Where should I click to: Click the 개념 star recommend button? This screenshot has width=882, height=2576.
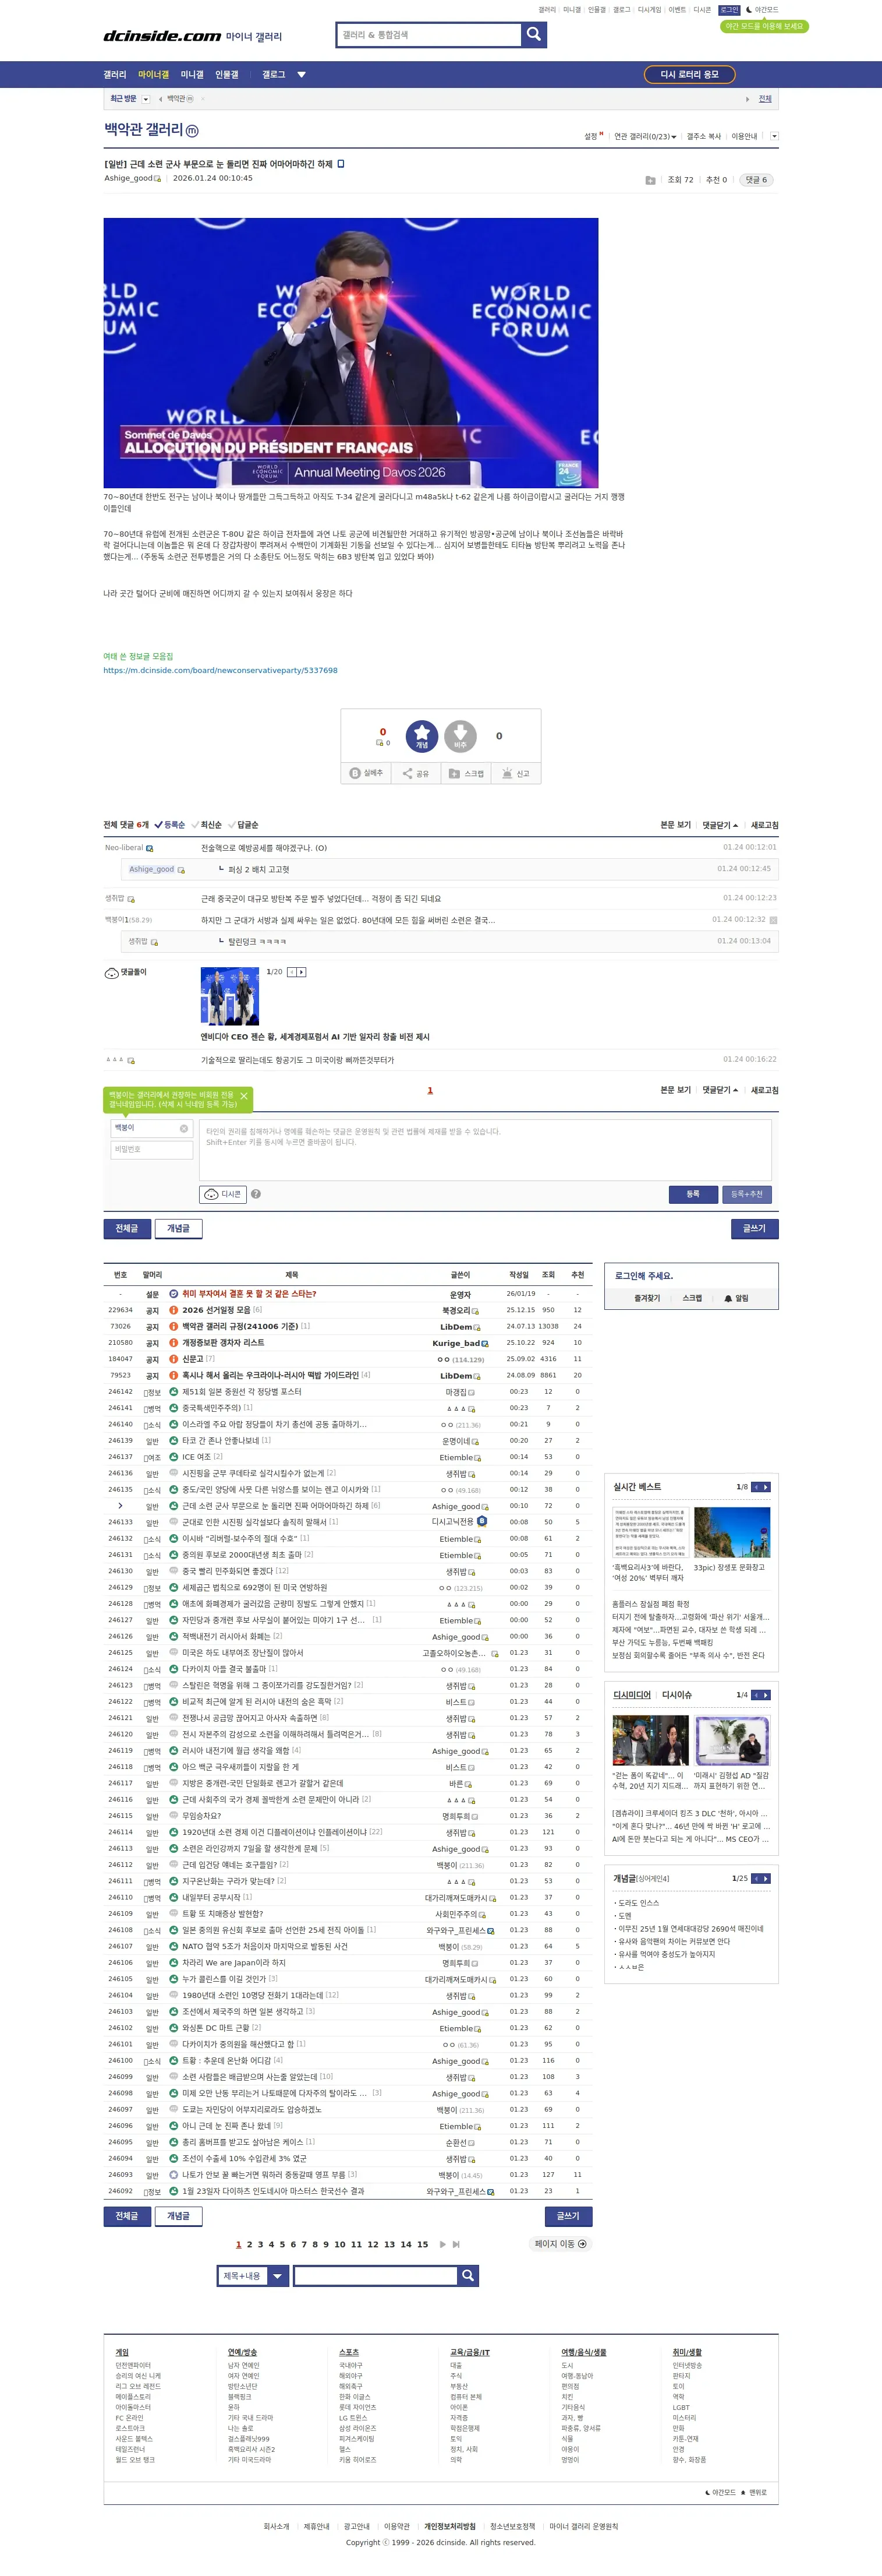[421, 736]
